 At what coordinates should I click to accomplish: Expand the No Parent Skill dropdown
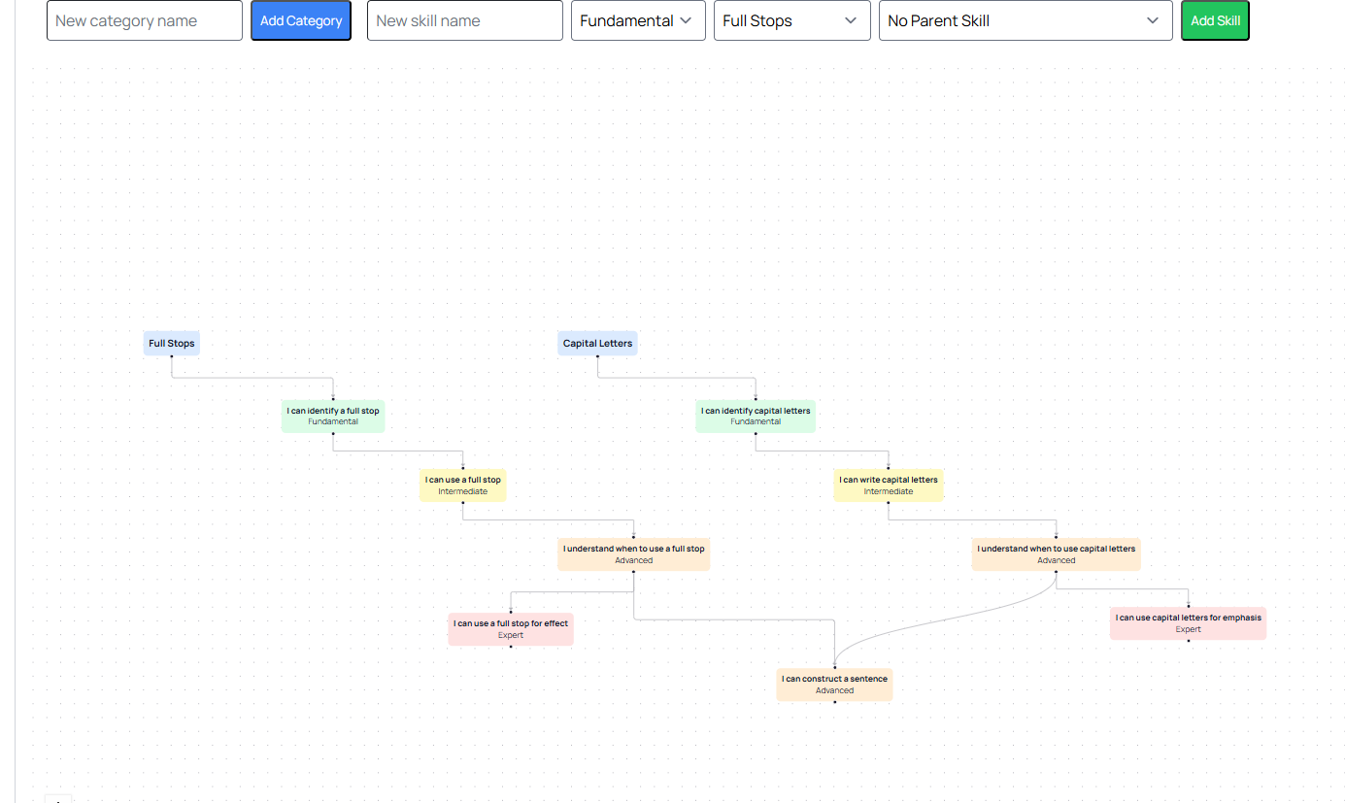[1026, 20]
